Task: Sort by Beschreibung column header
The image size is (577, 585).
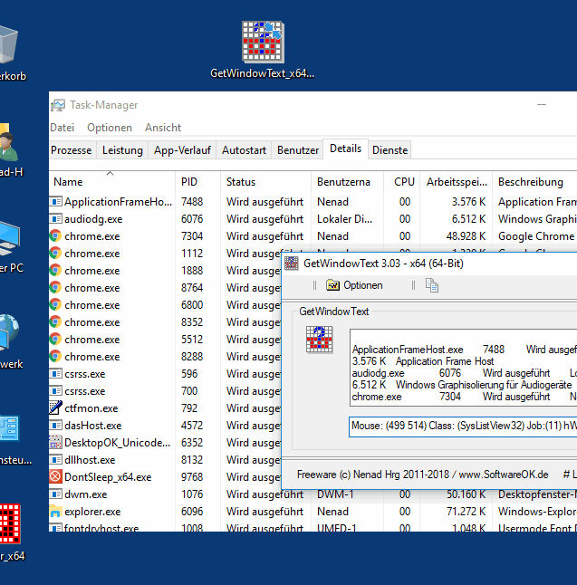Action: (534, 182)
